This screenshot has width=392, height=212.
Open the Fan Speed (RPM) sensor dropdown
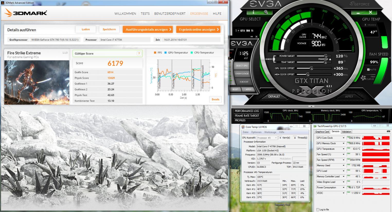(343, 160)
